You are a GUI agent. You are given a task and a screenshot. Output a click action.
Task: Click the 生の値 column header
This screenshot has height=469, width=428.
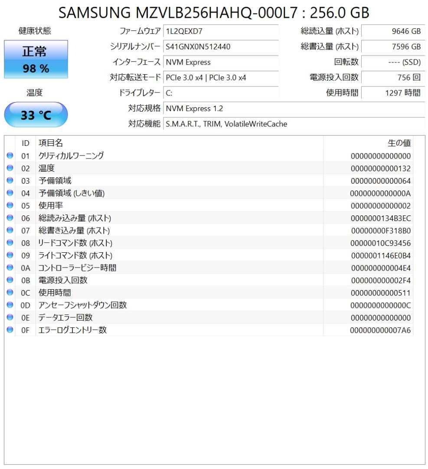[x=400, y=143]
